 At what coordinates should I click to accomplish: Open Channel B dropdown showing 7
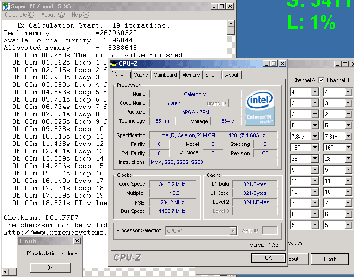pos(348,203)
